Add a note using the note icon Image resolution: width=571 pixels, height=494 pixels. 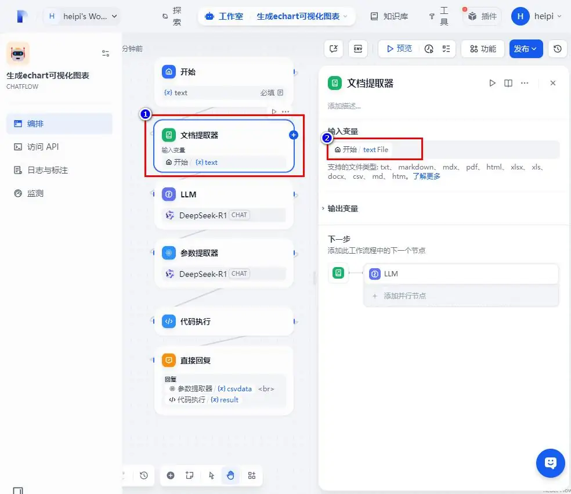tap(190, 475)
